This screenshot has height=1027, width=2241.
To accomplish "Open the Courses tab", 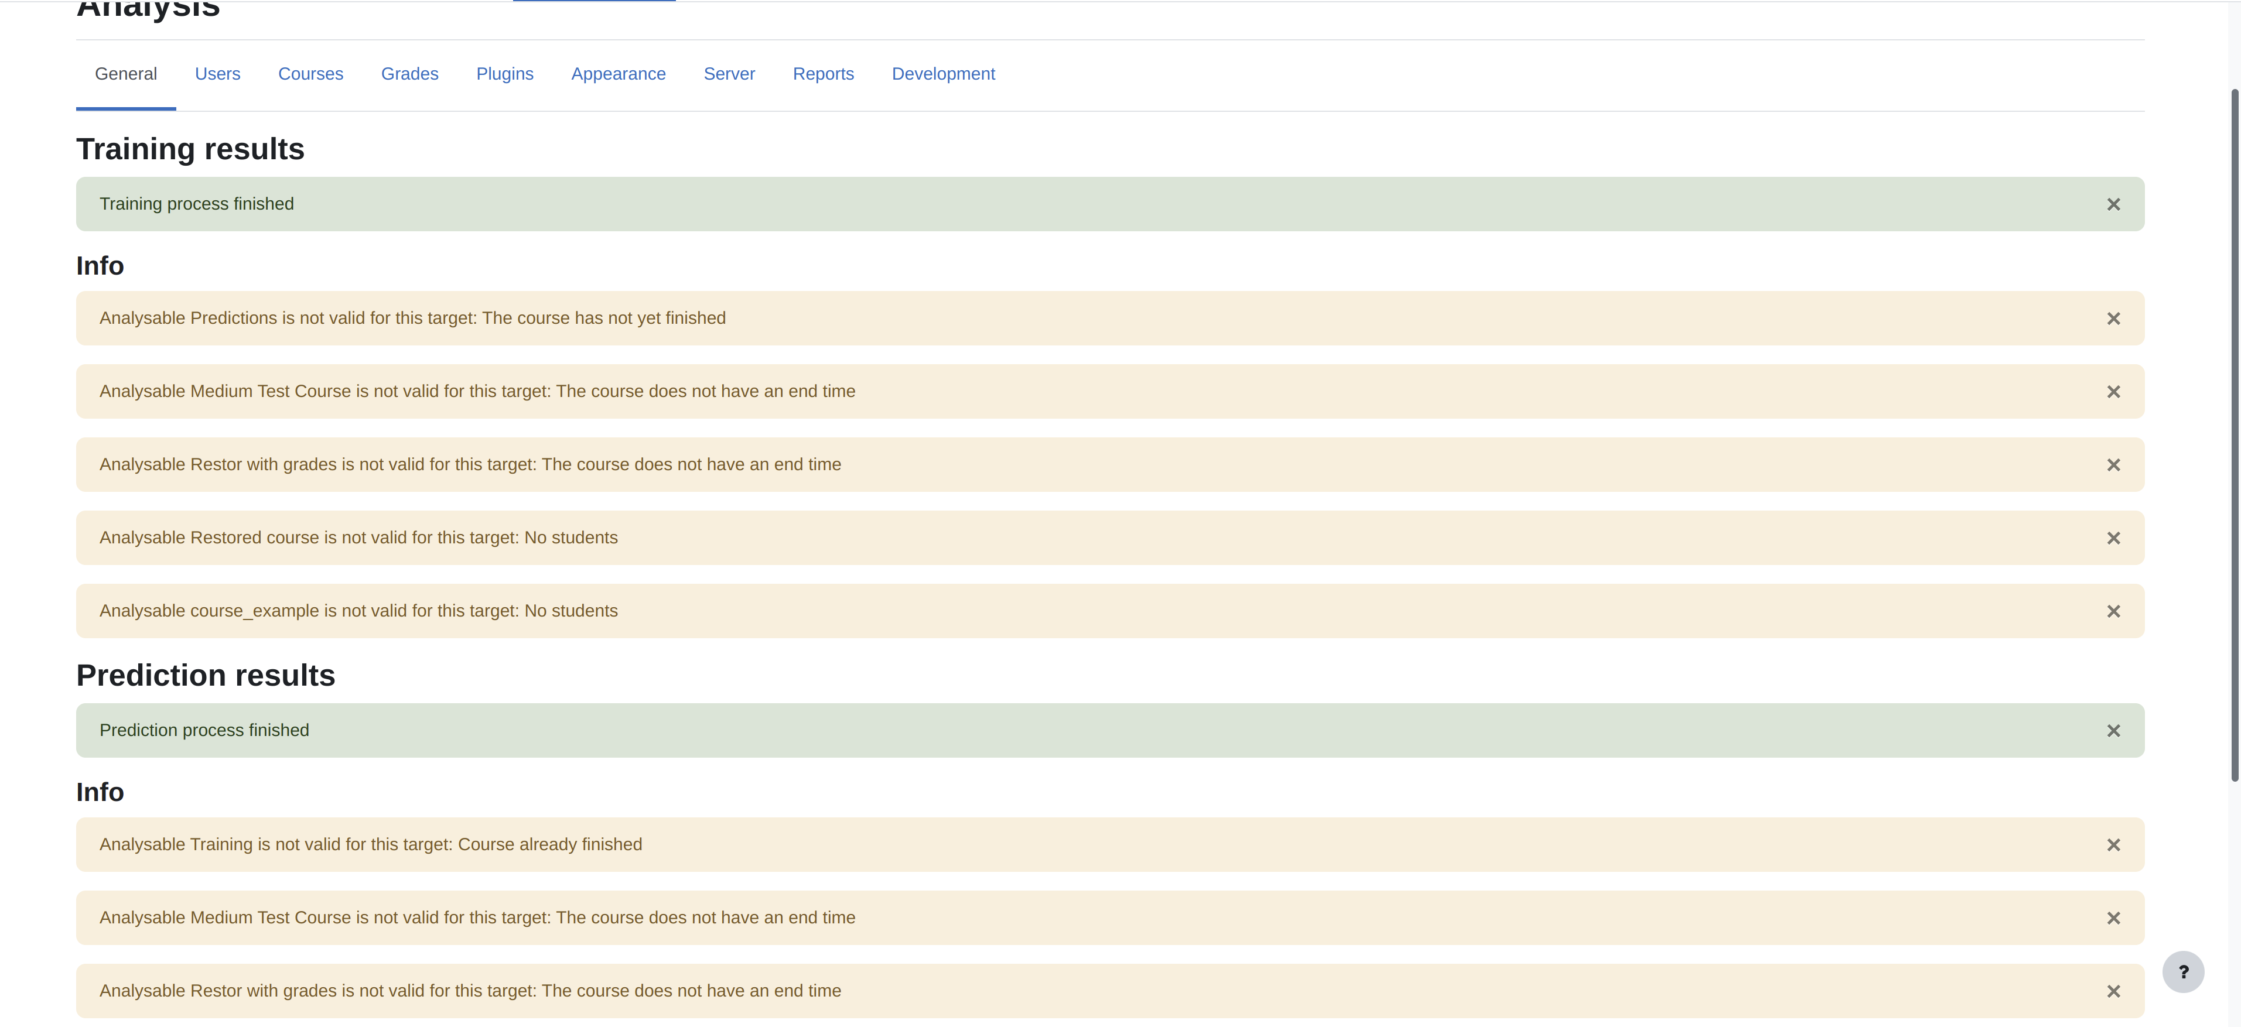I will [x=310, y=74].
